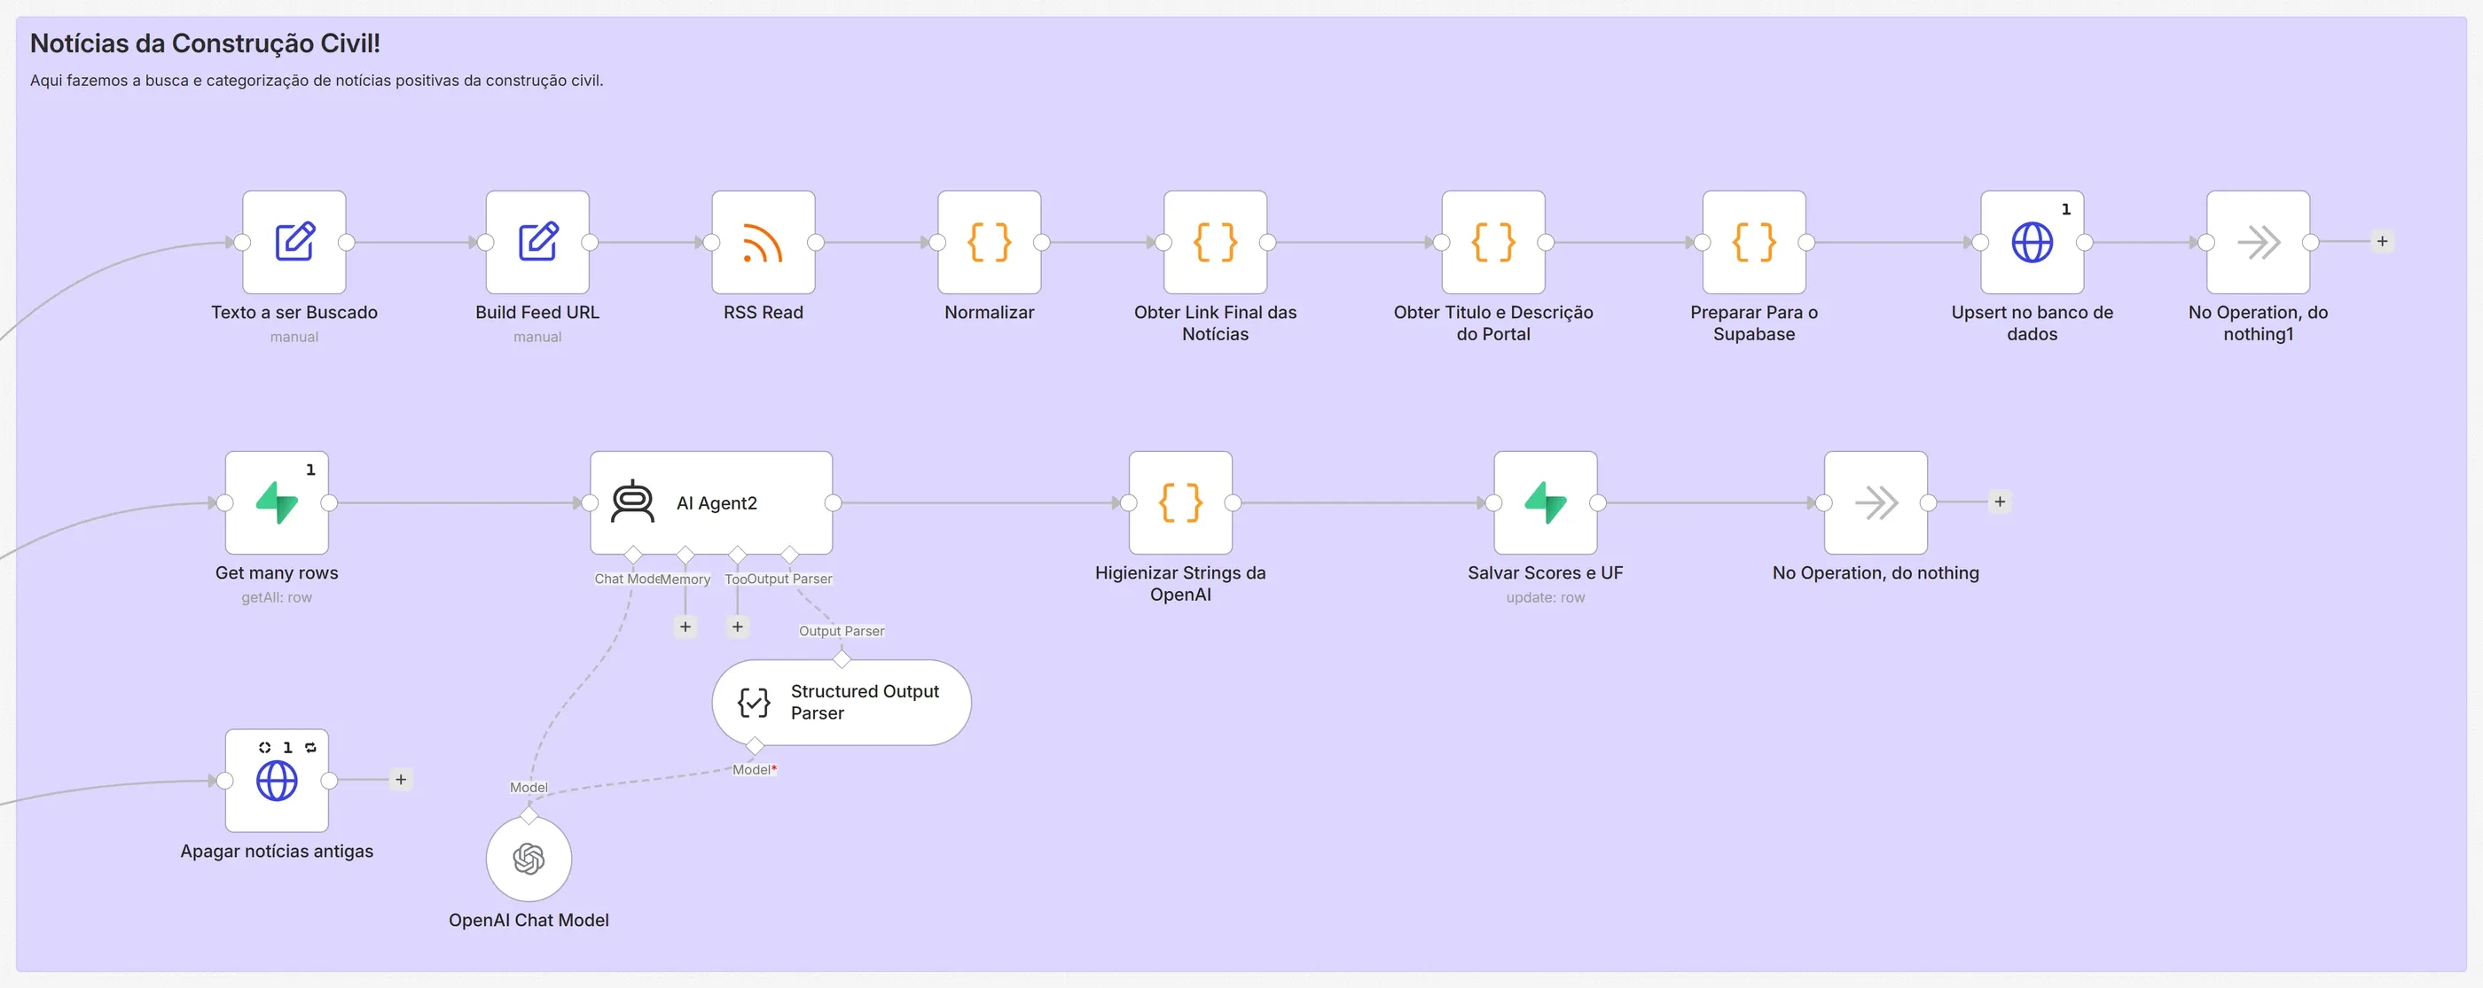Image resolution: width=2483 pixels, height=988 pixels.
Task: Select Obter Link Final das Notícias node
Action: (1216, 242)
